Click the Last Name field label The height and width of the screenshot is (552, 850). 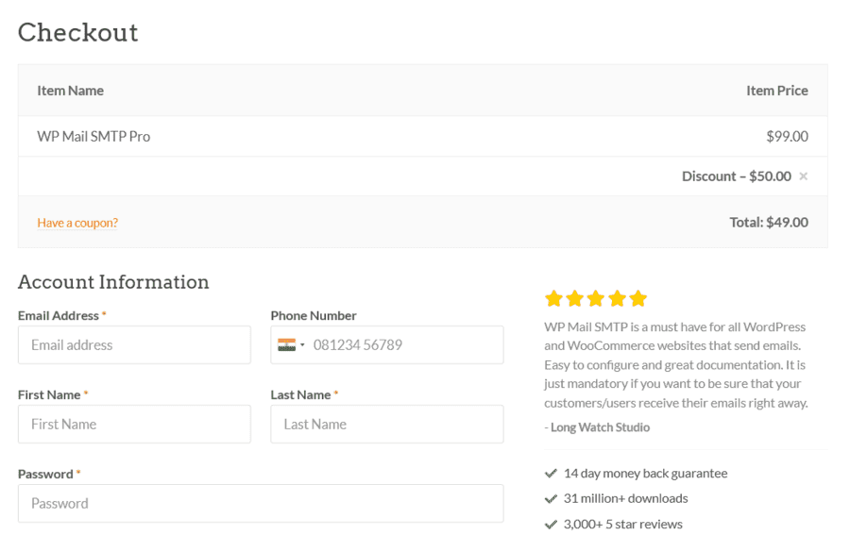coord(301,395)
